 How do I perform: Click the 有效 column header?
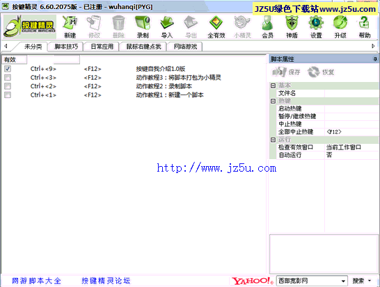(14, 60)
